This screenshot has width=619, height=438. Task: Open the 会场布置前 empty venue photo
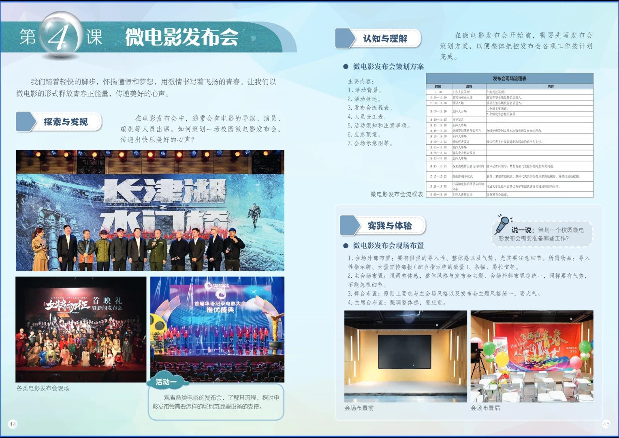[x=406, y=356]
